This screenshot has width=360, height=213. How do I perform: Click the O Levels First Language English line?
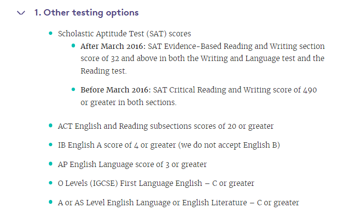[x=156, y=183]
